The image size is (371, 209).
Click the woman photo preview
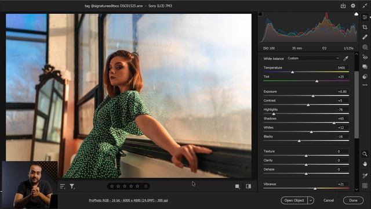[x=129, y=95]
